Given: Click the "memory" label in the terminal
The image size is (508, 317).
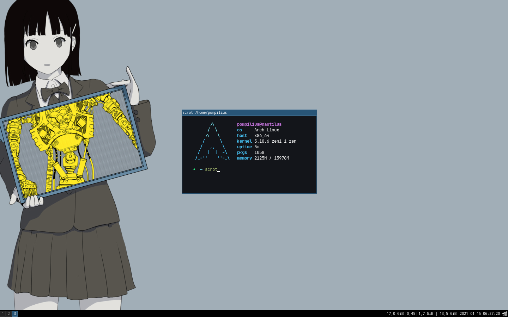Looking at the screenshot, I should coord(244,158).
